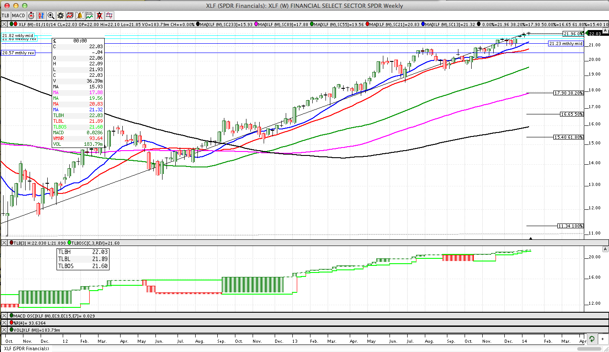Click the TLB toolbar button

pos(5,15)
